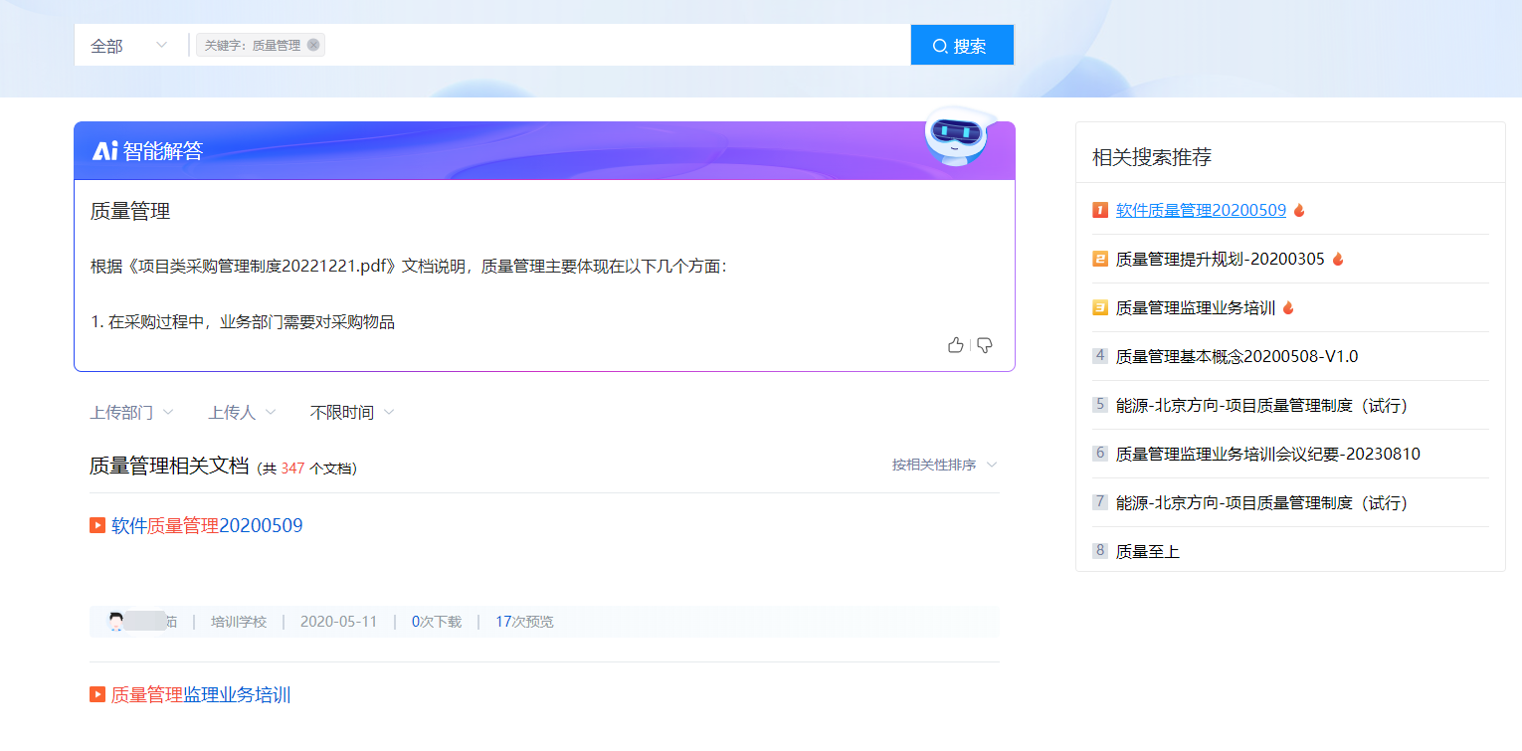Expand the 上传部门 filter dropdown
The width and height of the screenshot is (1522, 751).
coord(132,411)
